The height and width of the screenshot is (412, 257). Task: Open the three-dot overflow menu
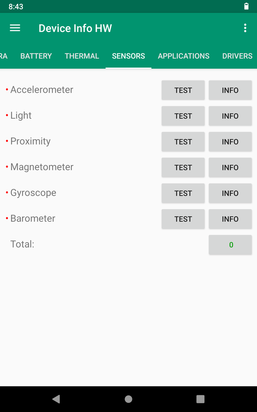[245, 28]
